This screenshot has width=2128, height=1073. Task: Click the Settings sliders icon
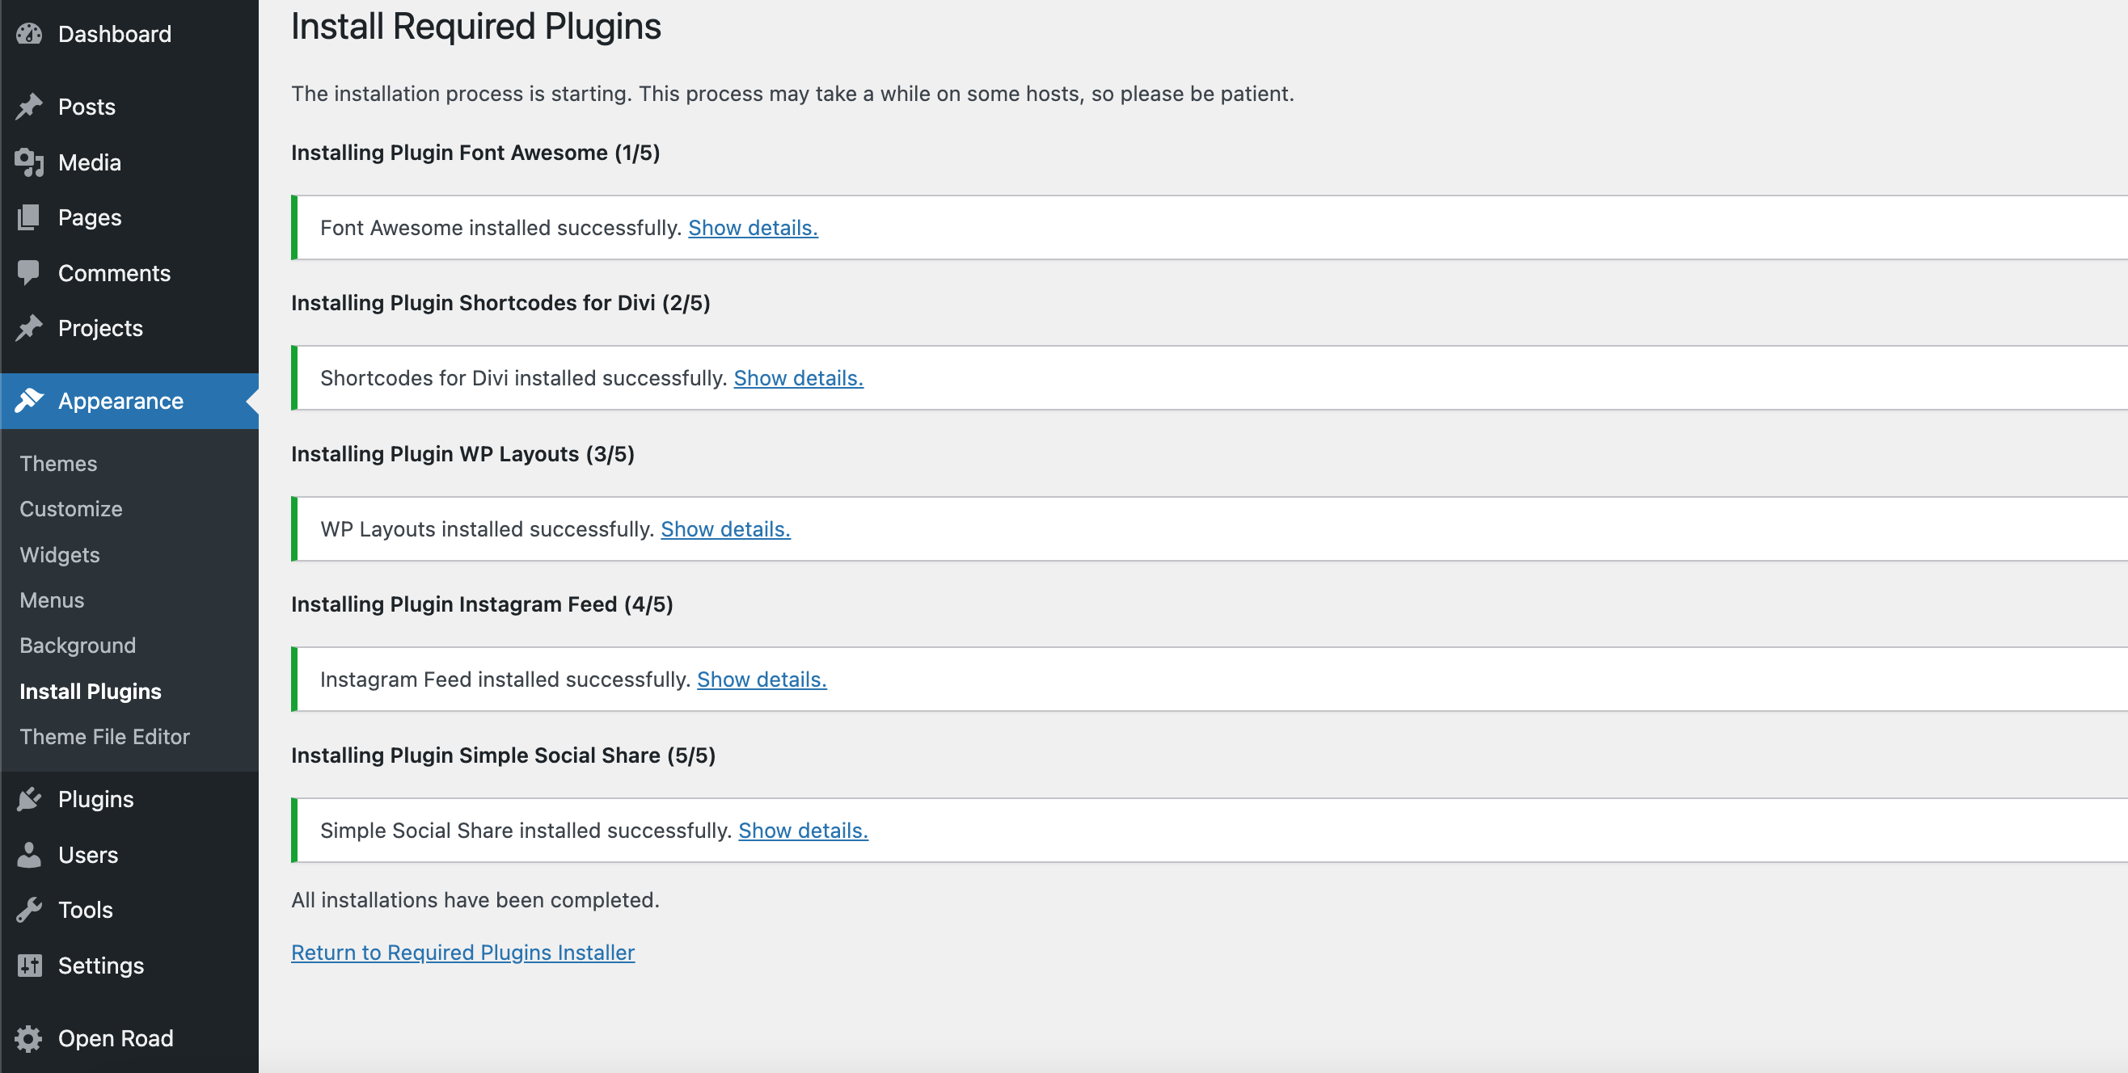tap(29, 965)
